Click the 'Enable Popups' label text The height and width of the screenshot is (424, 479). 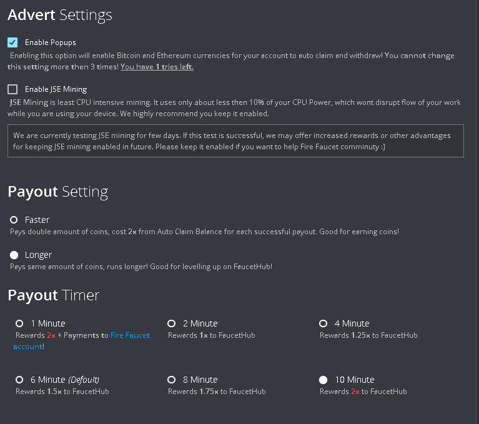pyautogui.click(x=51, y=42)
